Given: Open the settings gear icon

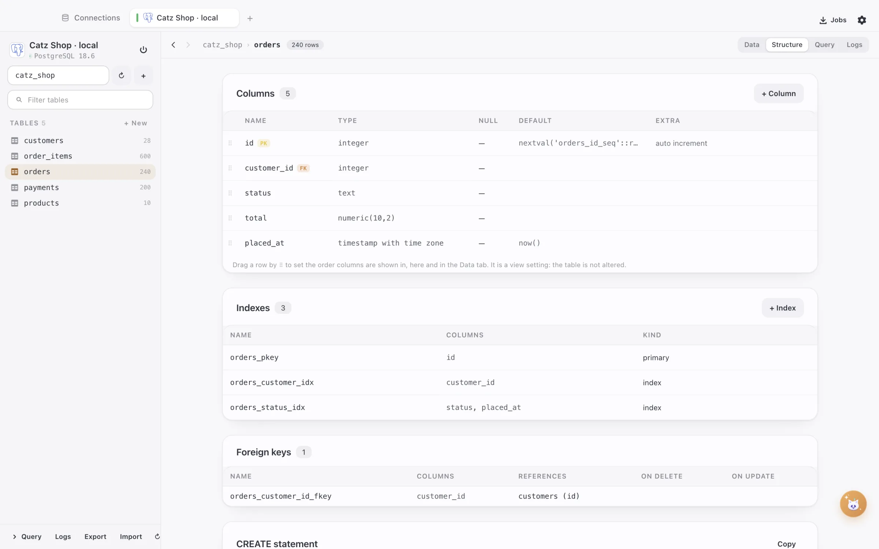Looking at the screenshot, I should 862,20.
